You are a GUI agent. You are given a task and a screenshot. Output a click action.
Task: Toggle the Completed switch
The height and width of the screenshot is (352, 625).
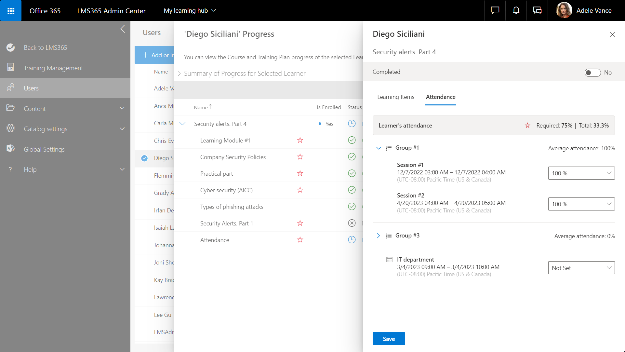tap(592, 73)
